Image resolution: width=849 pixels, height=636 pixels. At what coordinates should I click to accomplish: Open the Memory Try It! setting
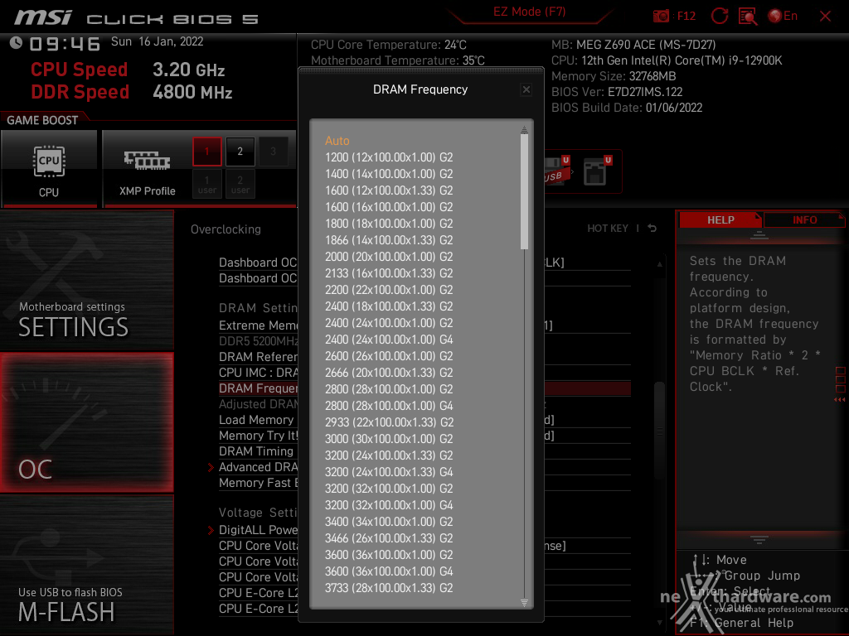[259, 436]
